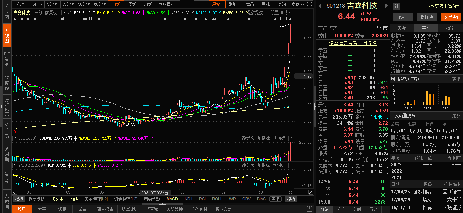463x213 pixels.
Task: Open the 资金 tab in right panel
Action: point(401,28)
